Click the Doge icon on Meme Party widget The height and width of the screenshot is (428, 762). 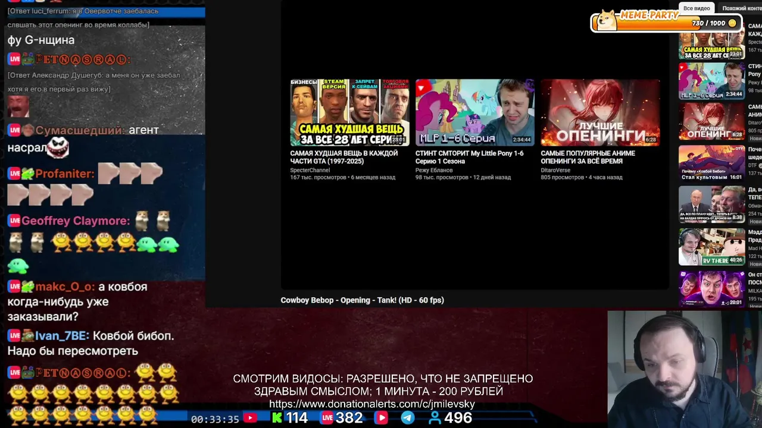click(607, 20)
